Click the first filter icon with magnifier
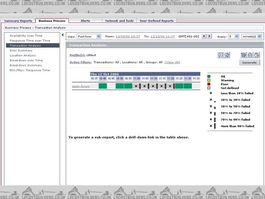This screenshot has height=199, width=265. click(220, 55)
